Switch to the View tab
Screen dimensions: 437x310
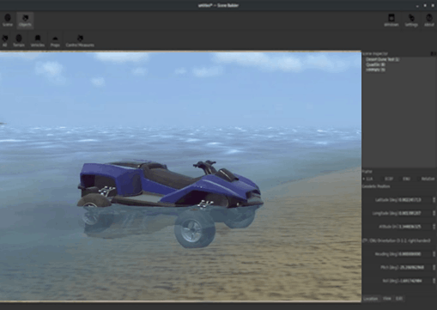pos(387,298)
